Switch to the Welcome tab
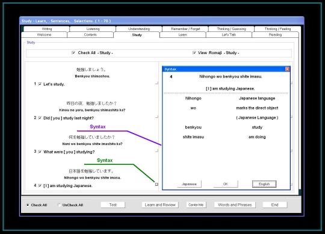 click(x=44, y=35)
